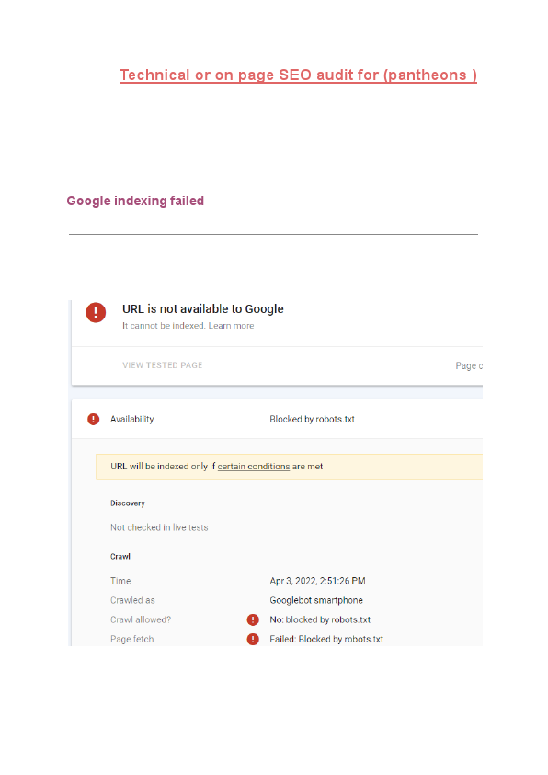548x775 pixels.
Task: Click the "Blocked by robots.txt" availability status
Action: (x=314, y=419)
